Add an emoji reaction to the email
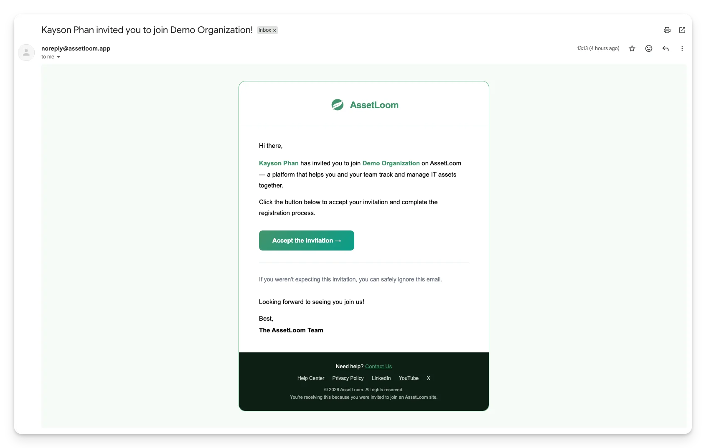 [x=649, y=48]
